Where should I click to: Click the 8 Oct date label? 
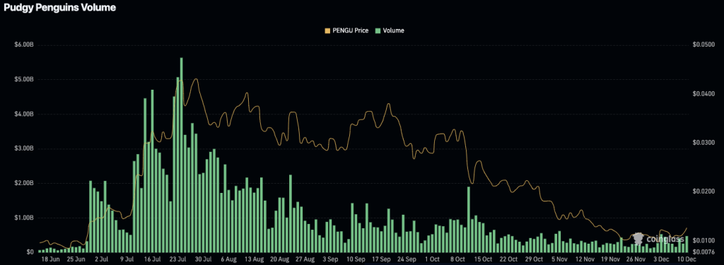(x=457, y=259)
